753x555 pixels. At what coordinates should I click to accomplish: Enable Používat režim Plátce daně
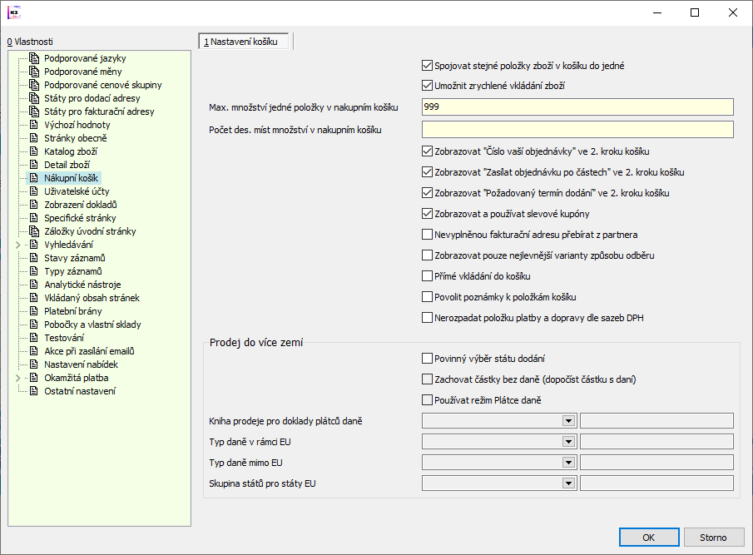pyautogui.click(x=427, y=400)
